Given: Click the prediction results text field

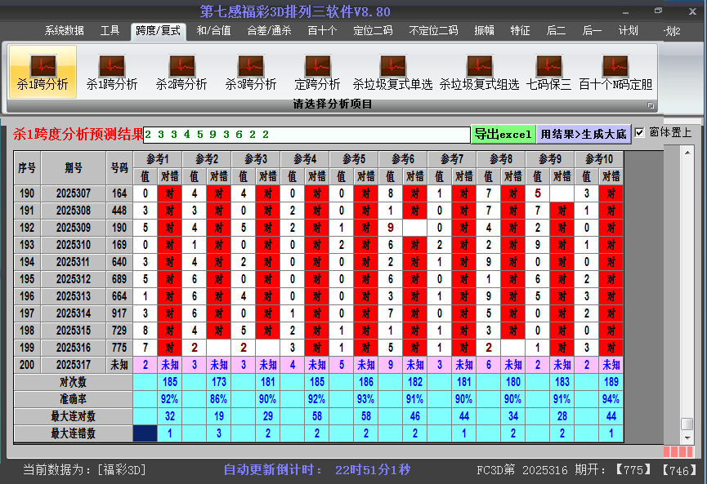Looking at the screenshot, I should click(x=307, y=134).
